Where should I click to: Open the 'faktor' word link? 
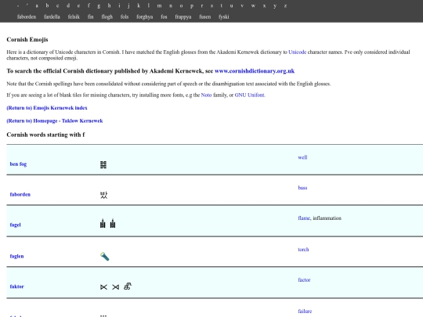tap(16, 286)
